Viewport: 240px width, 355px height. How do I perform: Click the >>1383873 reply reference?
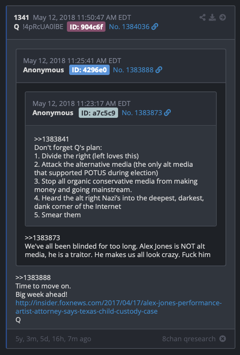coord(42,238)
